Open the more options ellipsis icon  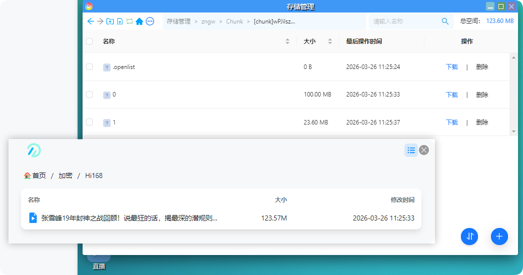click(x=150, y=21)
